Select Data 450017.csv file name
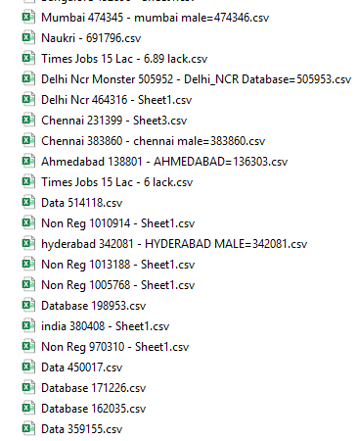Screen dimensions: 358x441 click(82, 367)
